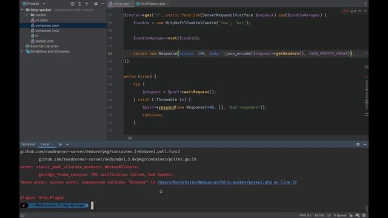
Task: Expand Scratches and Consoles
Action: pos(22,51)
